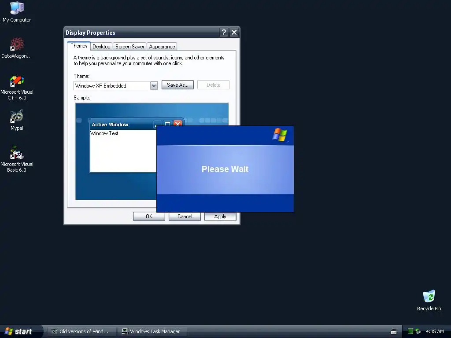Open the My Computer desktop icon
The width and height of the screenshot is (451, 338).
pos(17,11)
